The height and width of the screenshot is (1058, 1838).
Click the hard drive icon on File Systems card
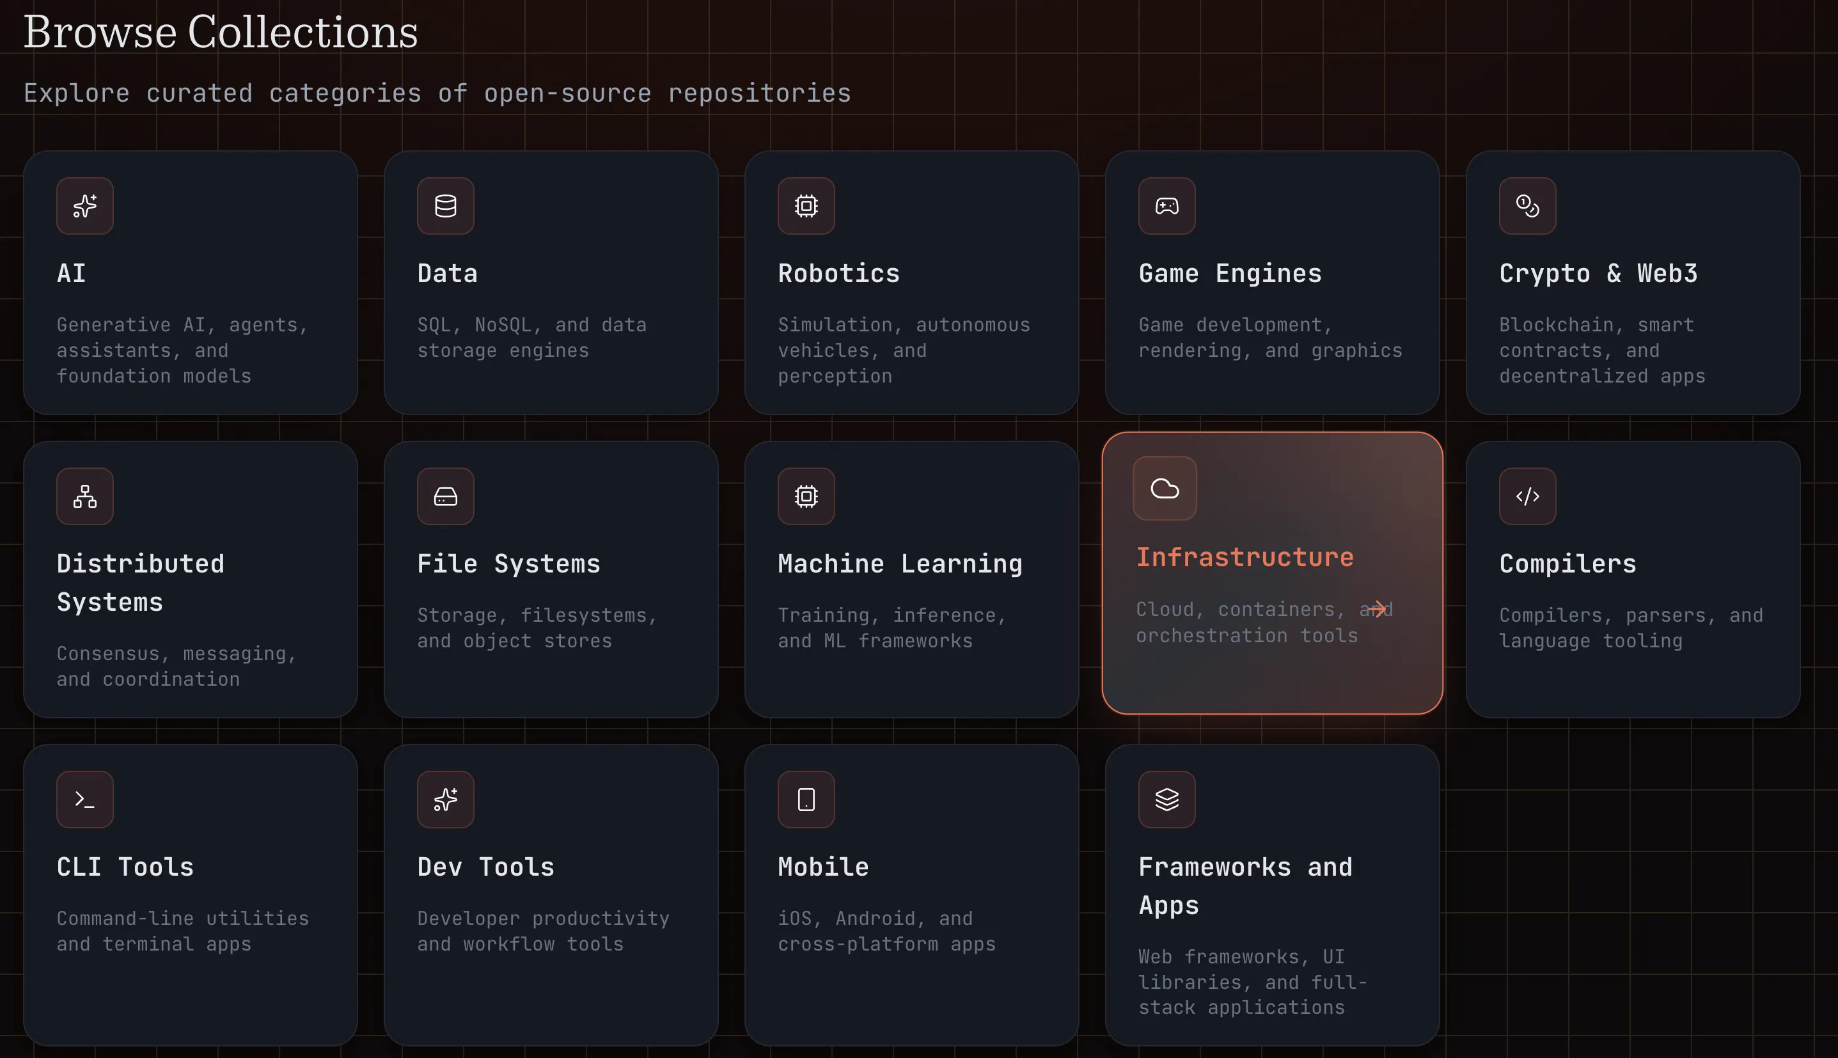coord(445,496)
